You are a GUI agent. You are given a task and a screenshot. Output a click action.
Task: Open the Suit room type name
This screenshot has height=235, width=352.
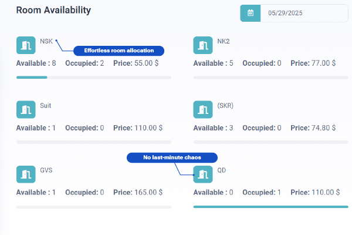pos(46,106)
